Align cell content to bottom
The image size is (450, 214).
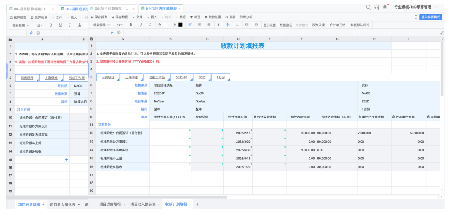pos(237,25)
